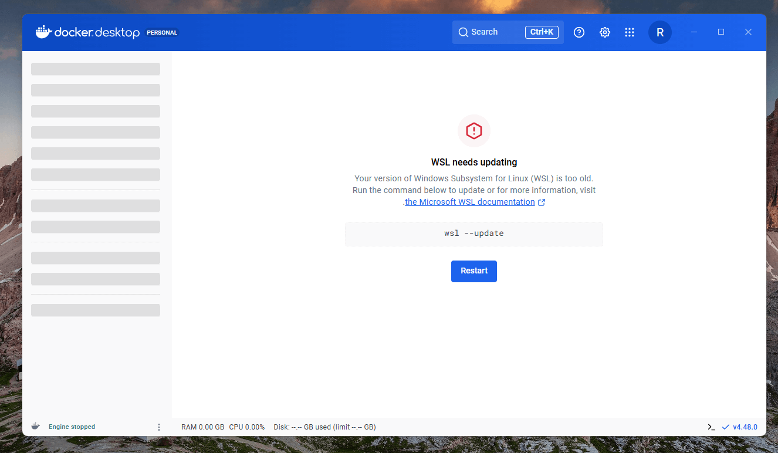Click the PERSONAL plan badge

tap(162, 33)
